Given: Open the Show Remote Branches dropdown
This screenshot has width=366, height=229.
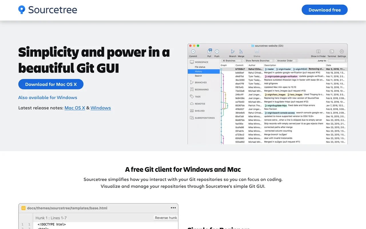Looking at the screenshot, I should pyautogui.click(x=260, y=61).
